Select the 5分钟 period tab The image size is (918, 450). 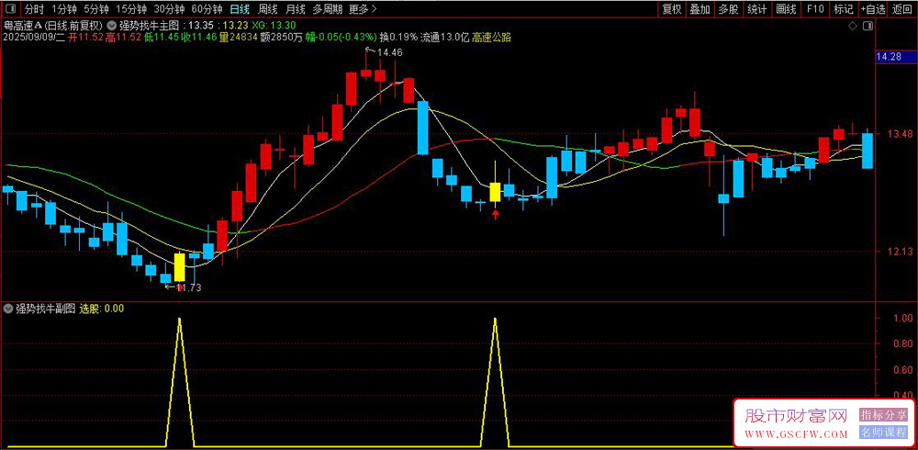click(95, 9)
